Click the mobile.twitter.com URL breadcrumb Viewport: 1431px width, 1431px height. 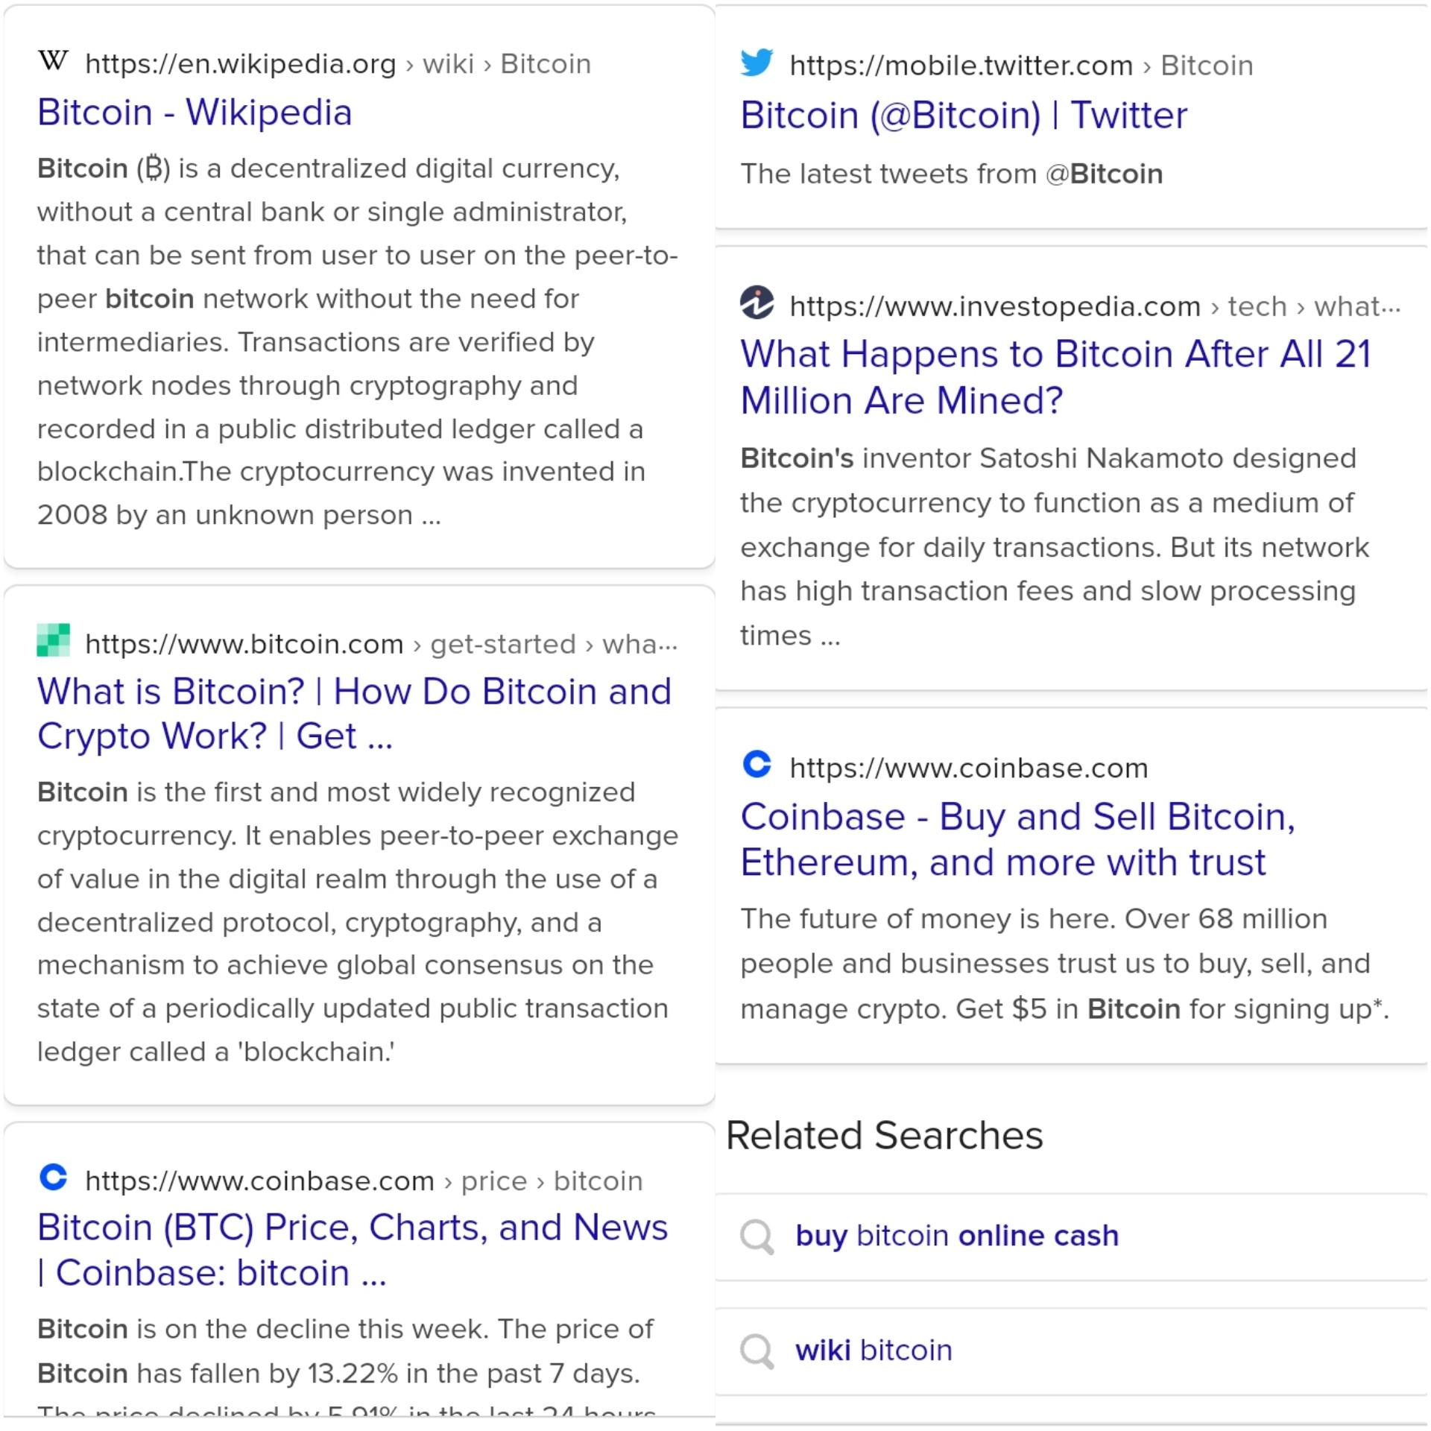[x=1021, y=66]
